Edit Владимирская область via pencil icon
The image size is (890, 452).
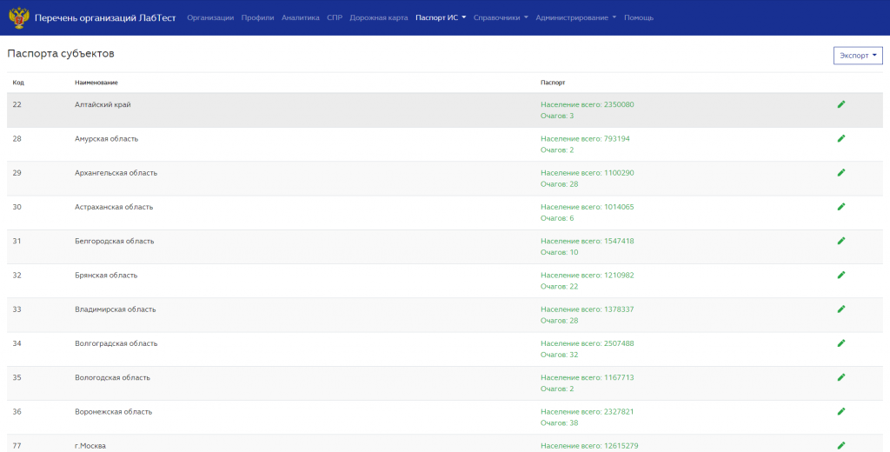[841, 309]
